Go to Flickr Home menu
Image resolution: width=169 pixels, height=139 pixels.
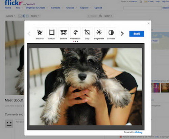click(x=8, y=8)
